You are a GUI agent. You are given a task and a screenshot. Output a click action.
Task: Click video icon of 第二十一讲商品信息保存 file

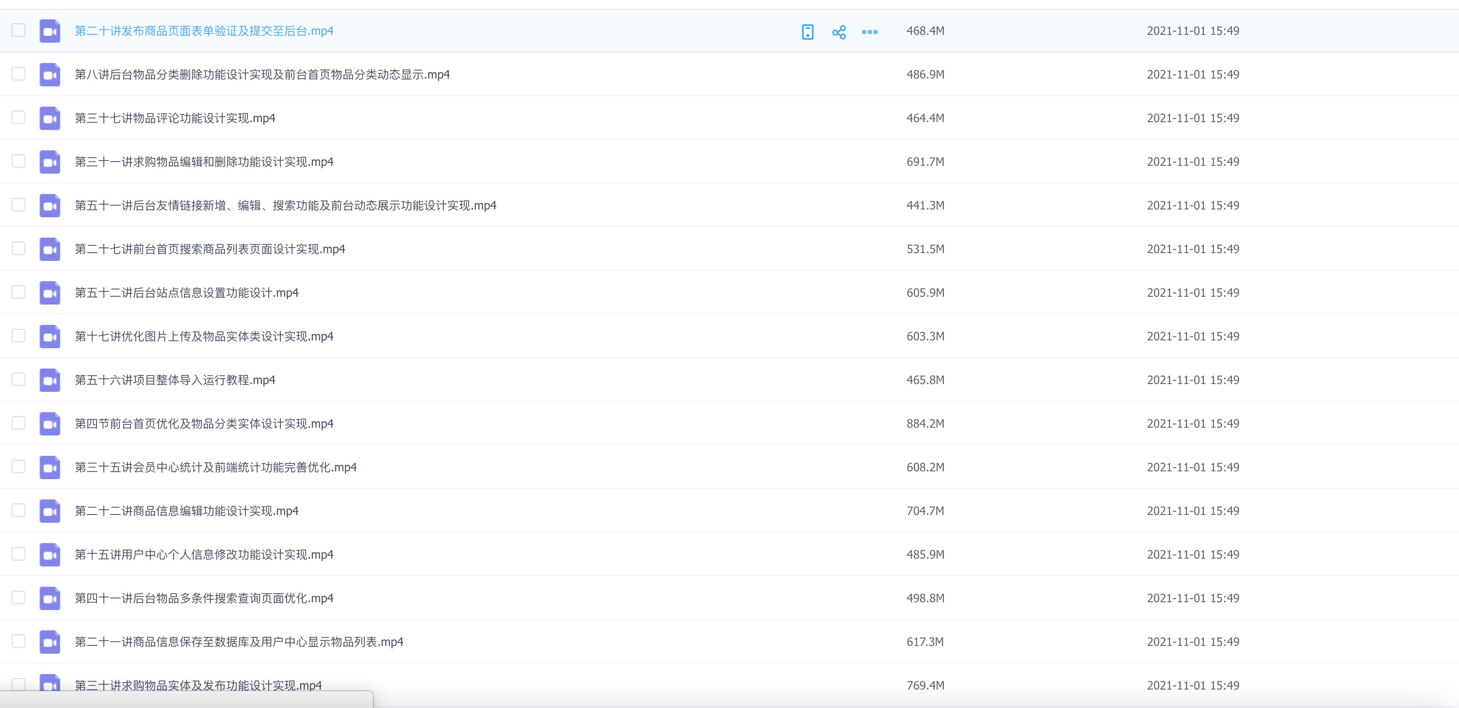50,642
